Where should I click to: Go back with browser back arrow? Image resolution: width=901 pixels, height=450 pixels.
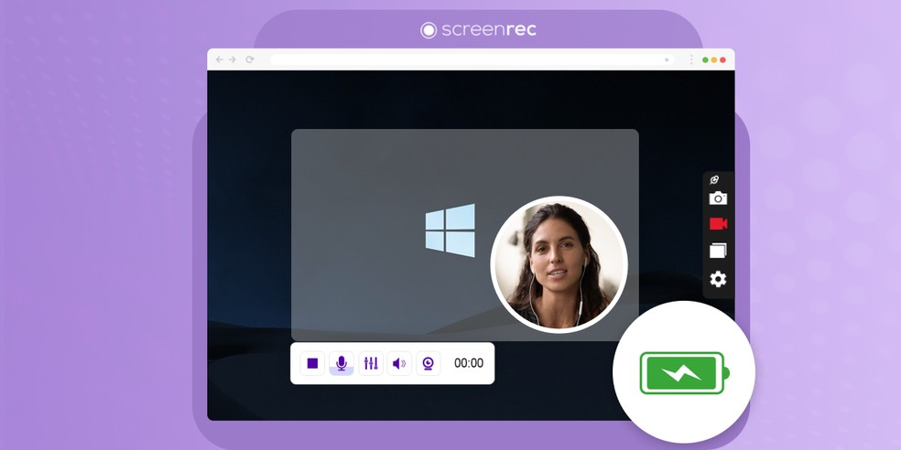(220, 59)
